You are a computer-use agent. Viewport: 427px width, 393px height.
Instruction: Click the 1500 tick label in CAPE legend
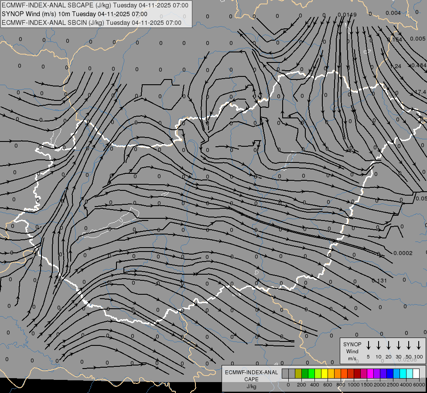coord(367,385)
